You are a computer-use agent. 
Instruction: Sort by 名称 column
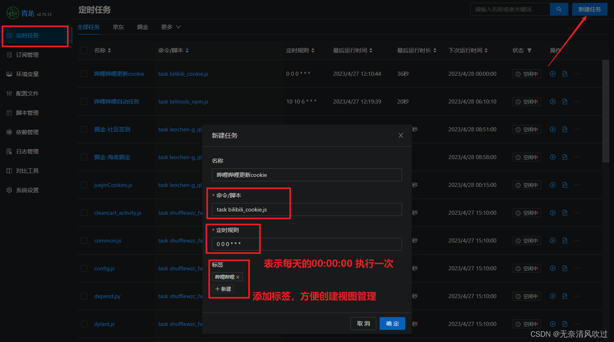[110, 50]
